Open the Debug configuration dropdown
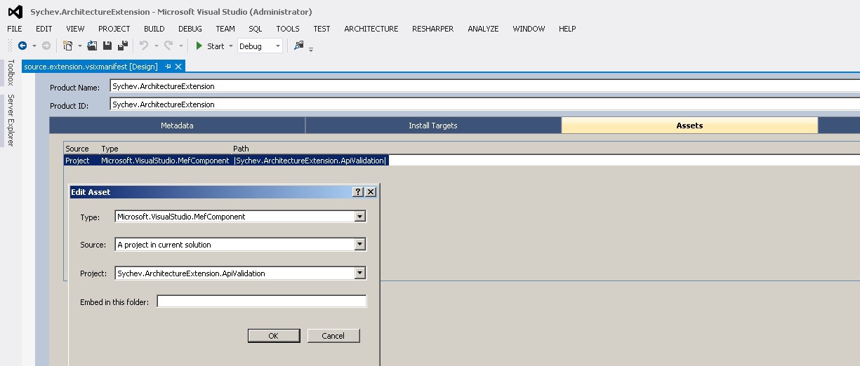The width and height of the screenshot is (860, 366). (x=260, y=46)
